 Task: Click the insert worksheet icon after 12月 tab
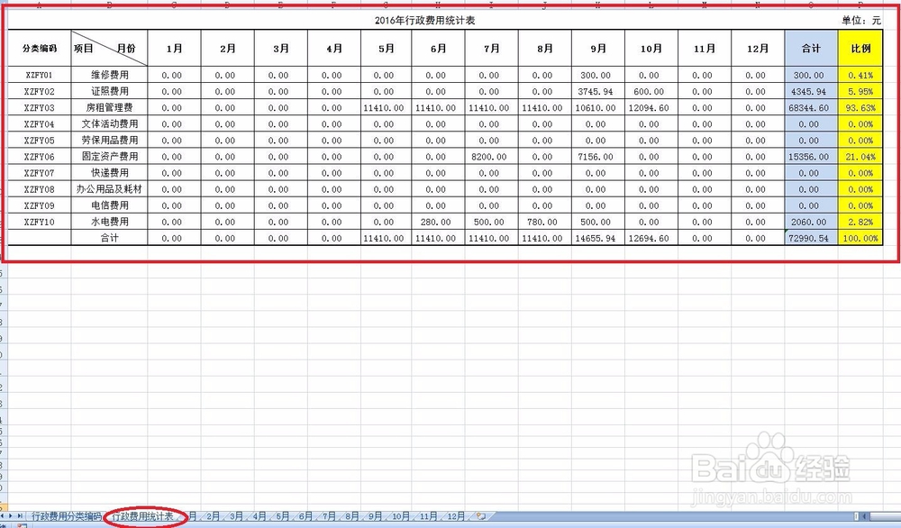coord(480,516)
